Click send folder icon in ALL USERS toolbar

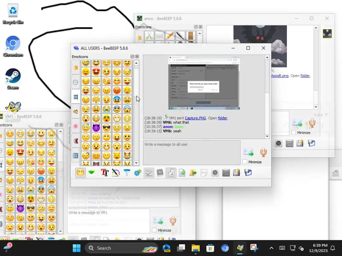coord(193,173)
